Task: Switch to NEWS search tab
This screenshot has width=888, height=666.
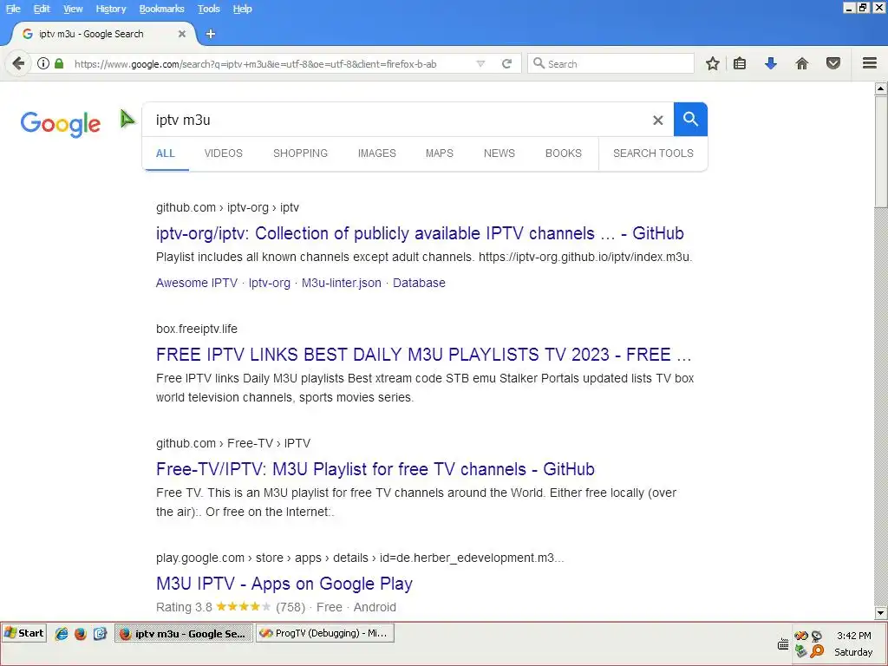Action: pyautogui.click(x=499, y=153)
